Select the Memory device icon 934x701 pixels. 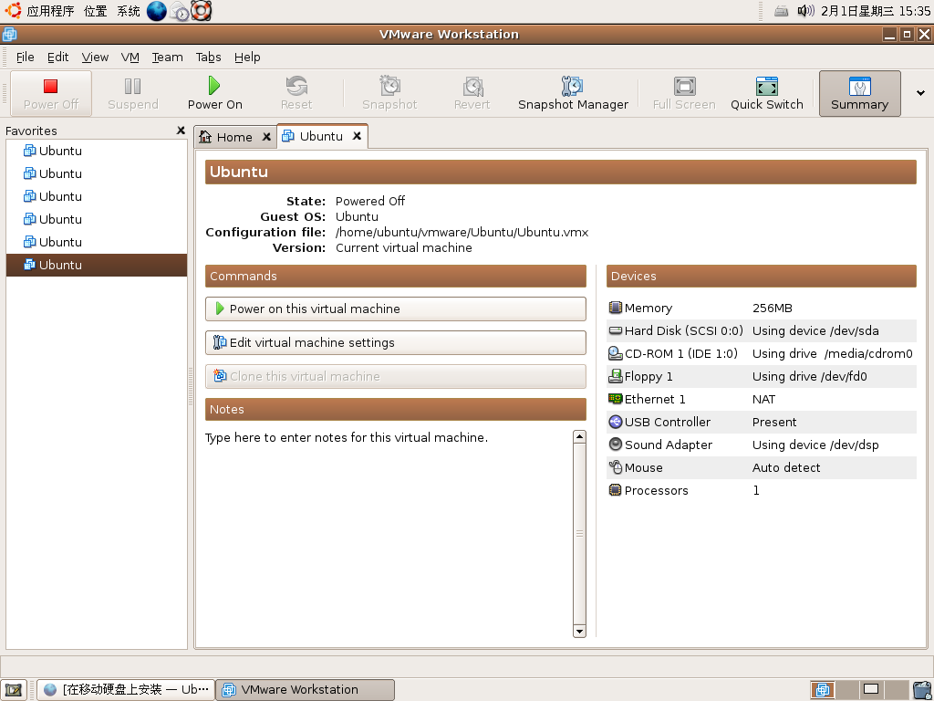coord(616,308)
